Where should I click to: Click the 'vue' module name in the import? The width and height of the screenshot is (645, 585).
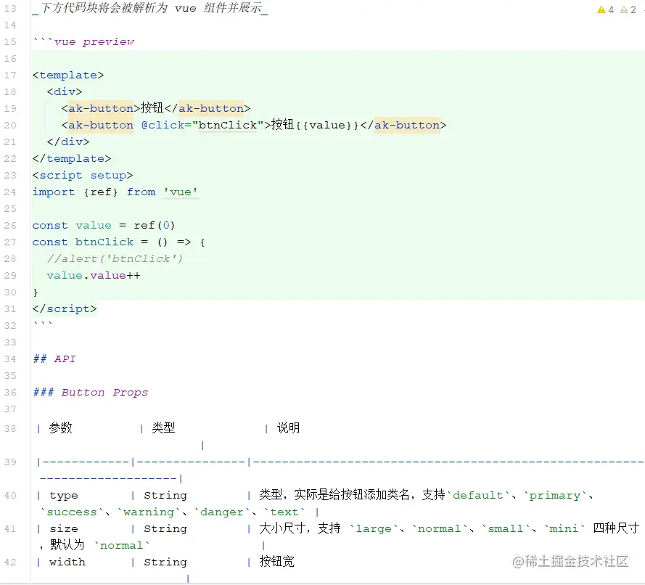[x=181, y=192]
